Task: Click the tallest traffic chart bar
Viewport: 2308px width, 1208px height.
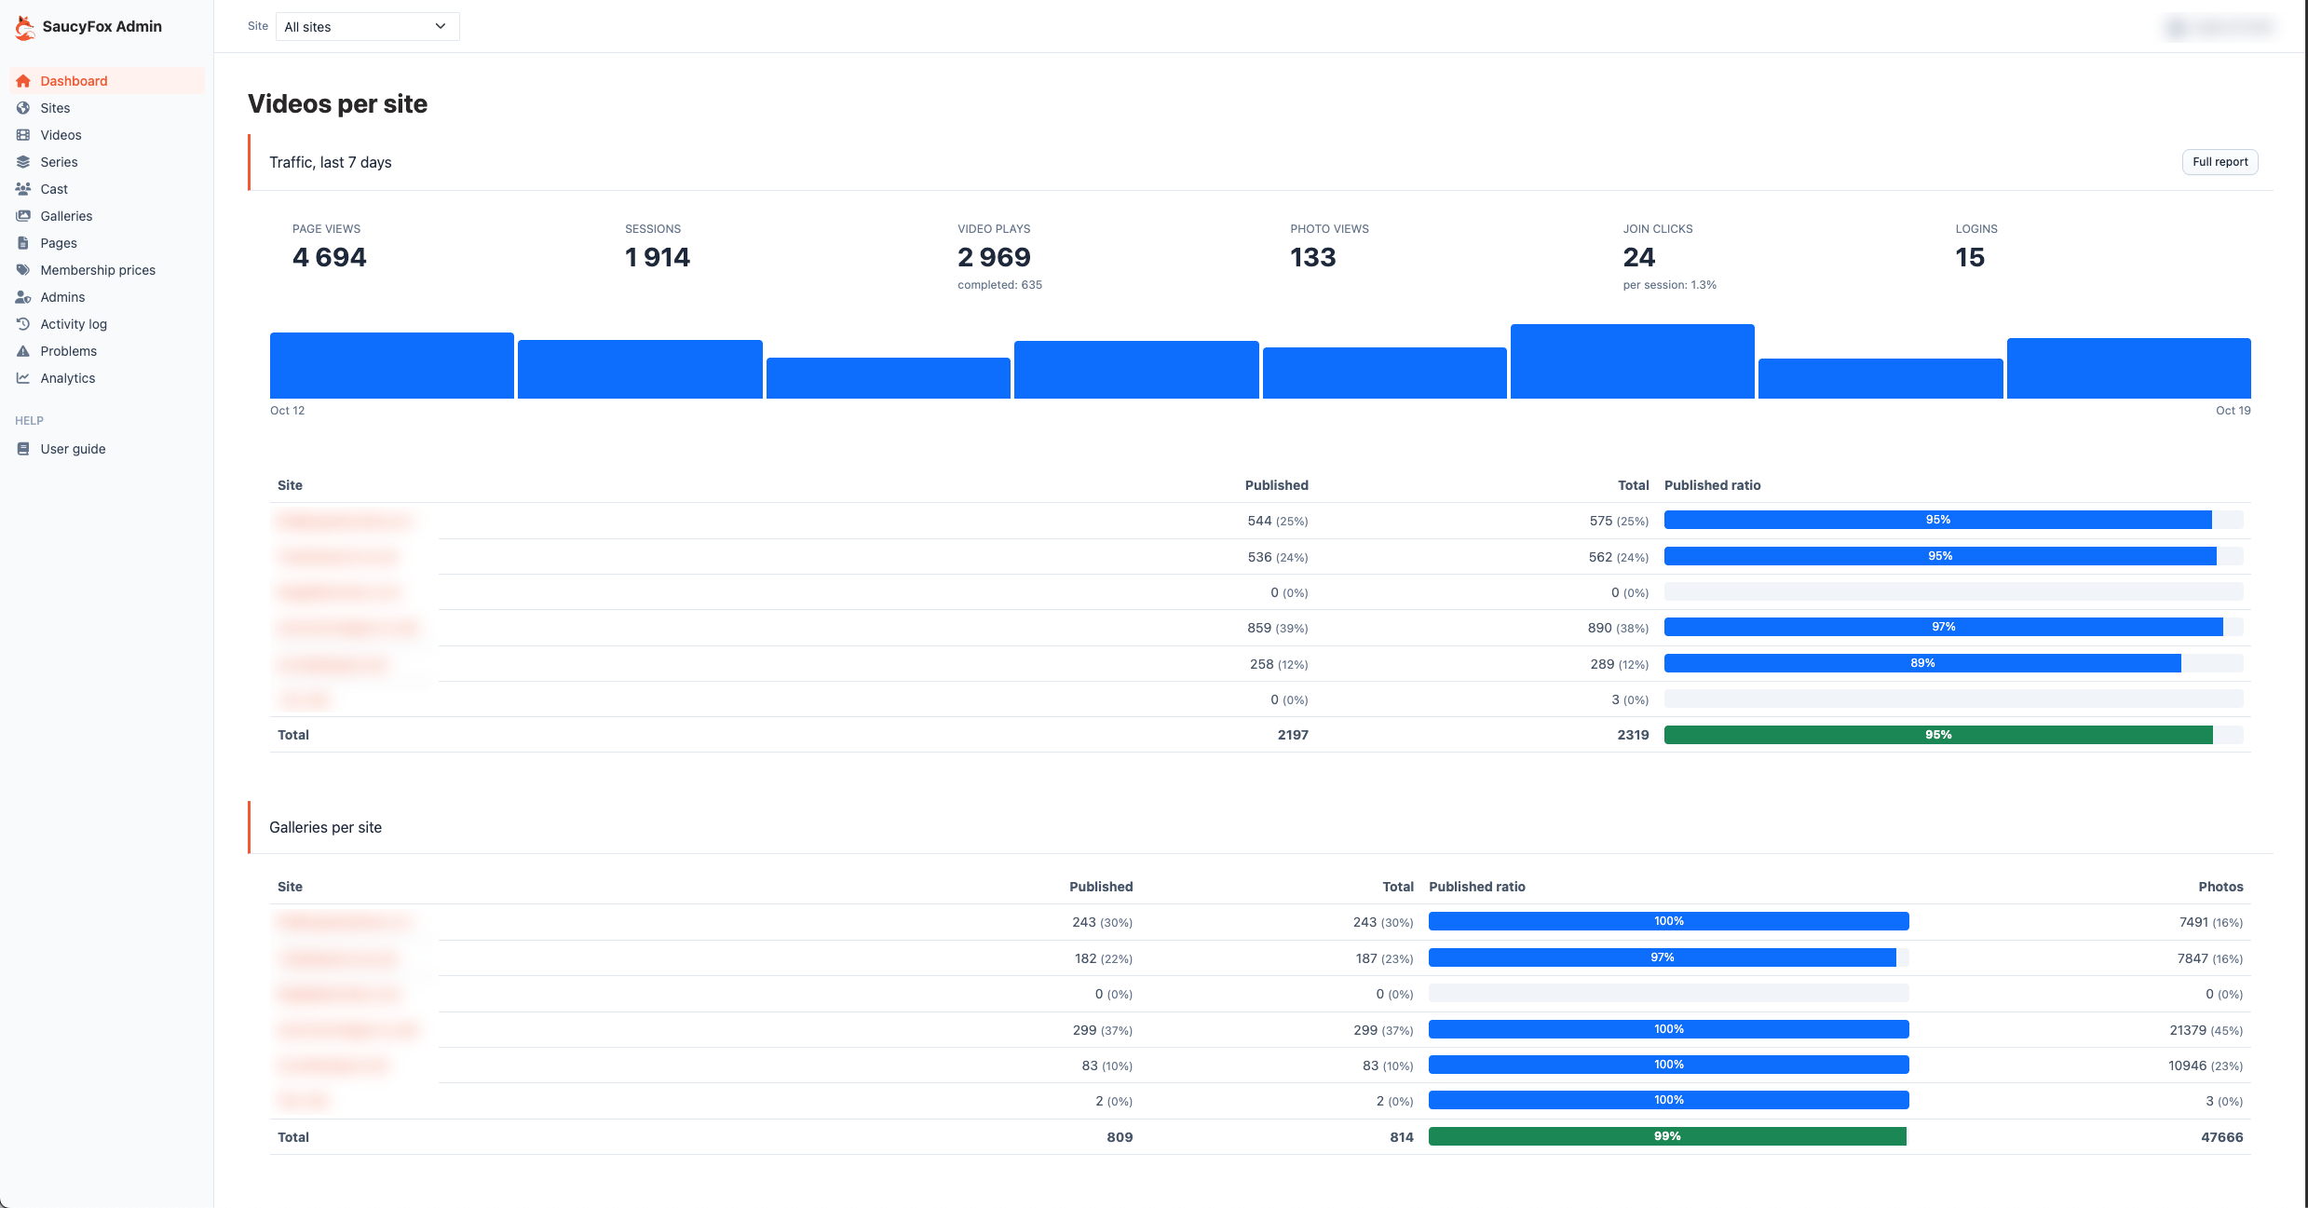Action: pos(1632,361)
